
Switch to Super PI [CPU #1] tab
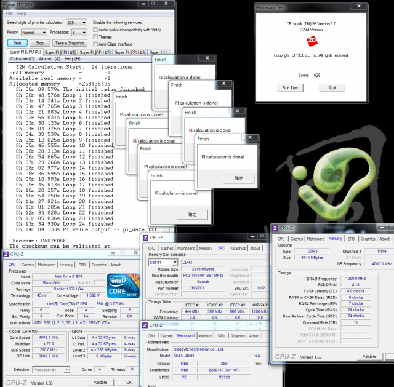coord(60,52)
